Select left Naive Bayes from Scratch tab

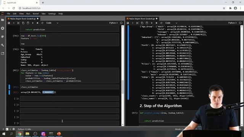23,19
